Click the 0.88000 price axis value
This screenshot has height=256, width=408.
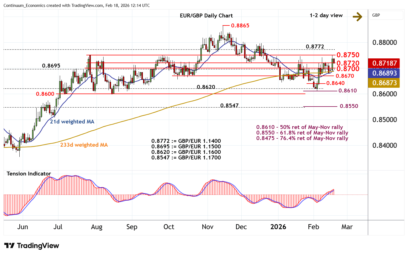[x=384, y=42]
